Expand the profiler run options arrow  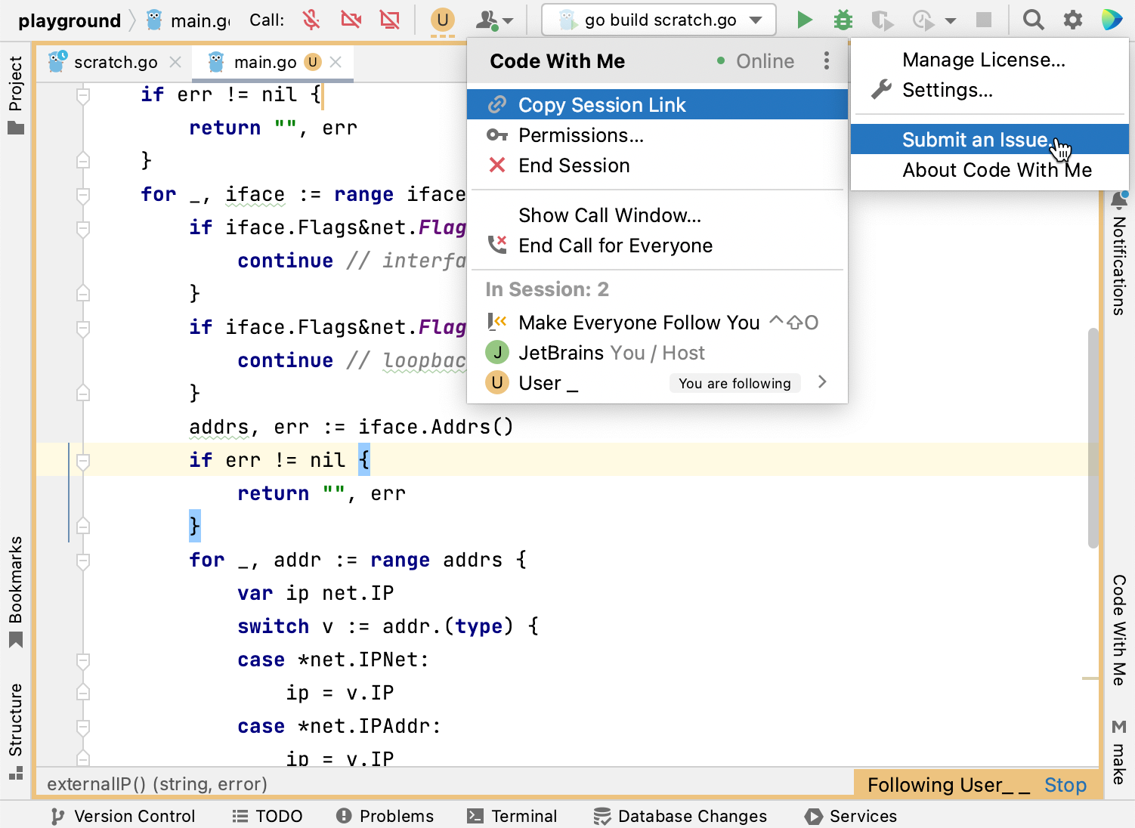coord(951,20)
